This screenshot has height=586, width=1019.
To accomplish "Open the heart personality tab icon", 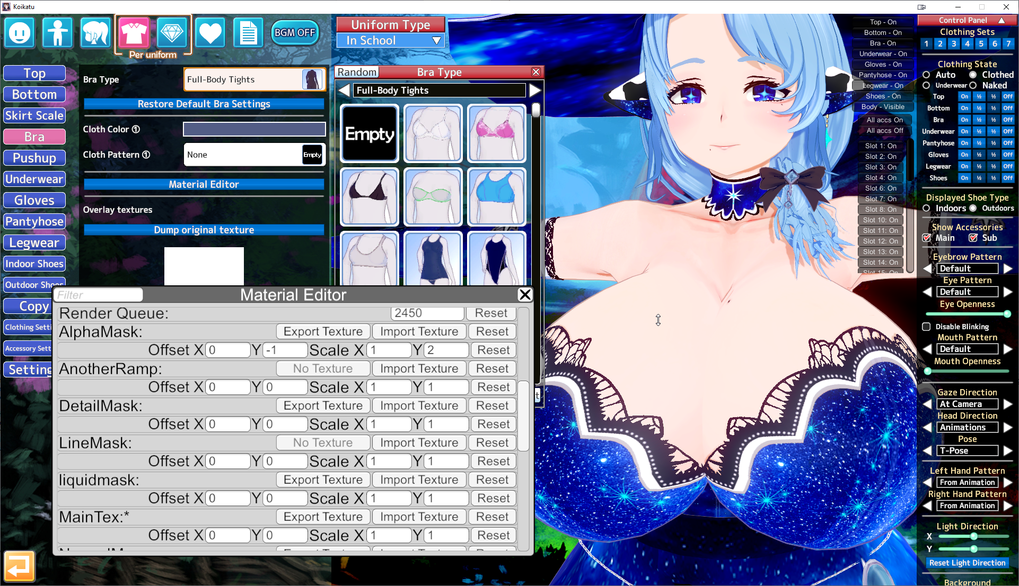I will 210,33.
